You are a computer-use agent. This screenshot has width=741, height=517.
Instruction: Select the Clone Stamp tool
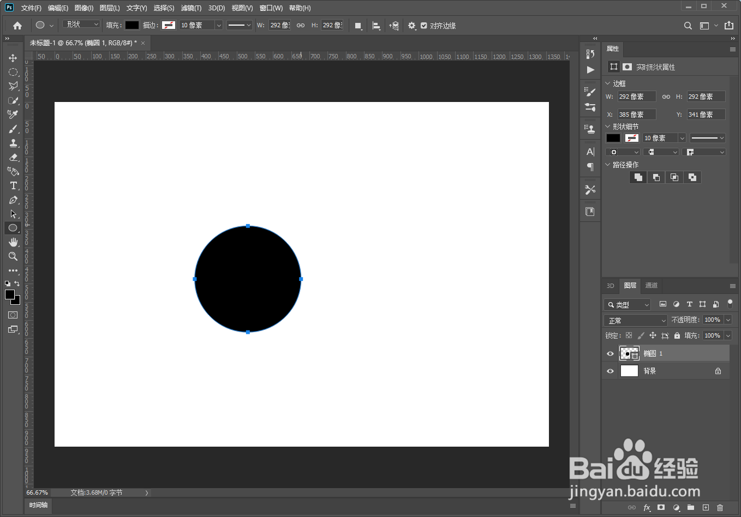pyautogui.click(x=13, y=143)
